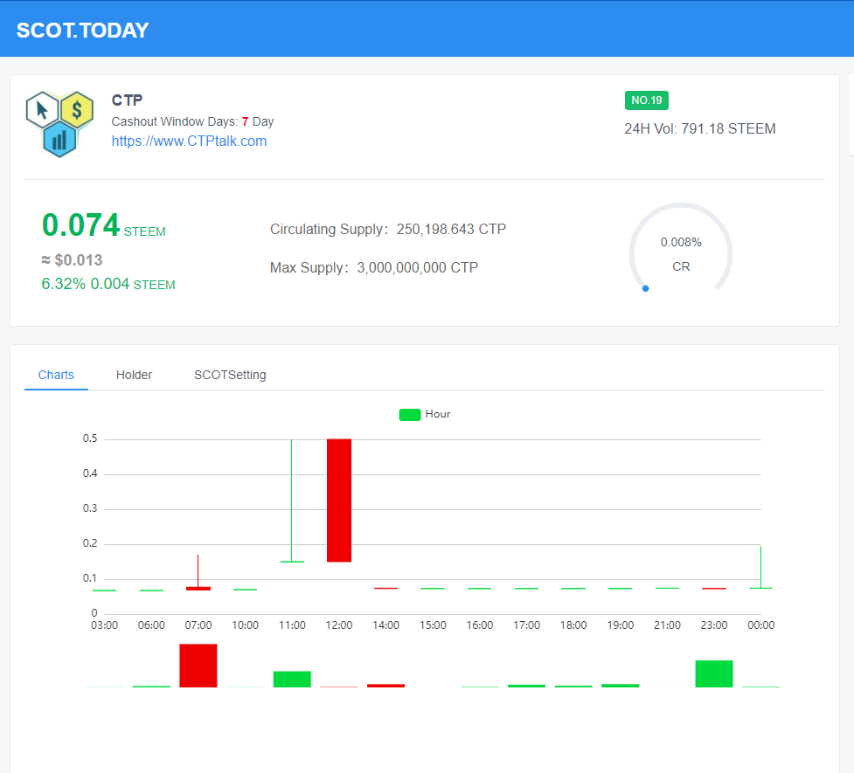This screenshot has height=773, width=854.
Task: Click the 00:00 candlestick wick
Action: coord(760,567)
